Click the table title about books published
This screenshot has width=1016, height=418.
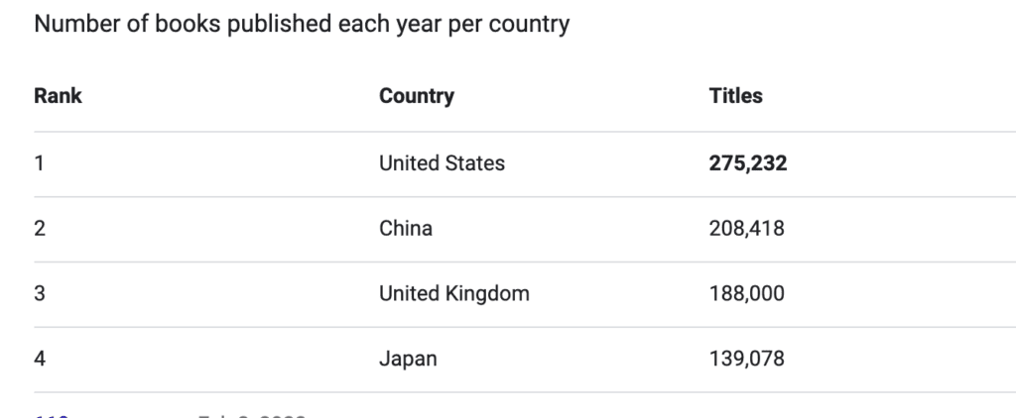(302, 24)
